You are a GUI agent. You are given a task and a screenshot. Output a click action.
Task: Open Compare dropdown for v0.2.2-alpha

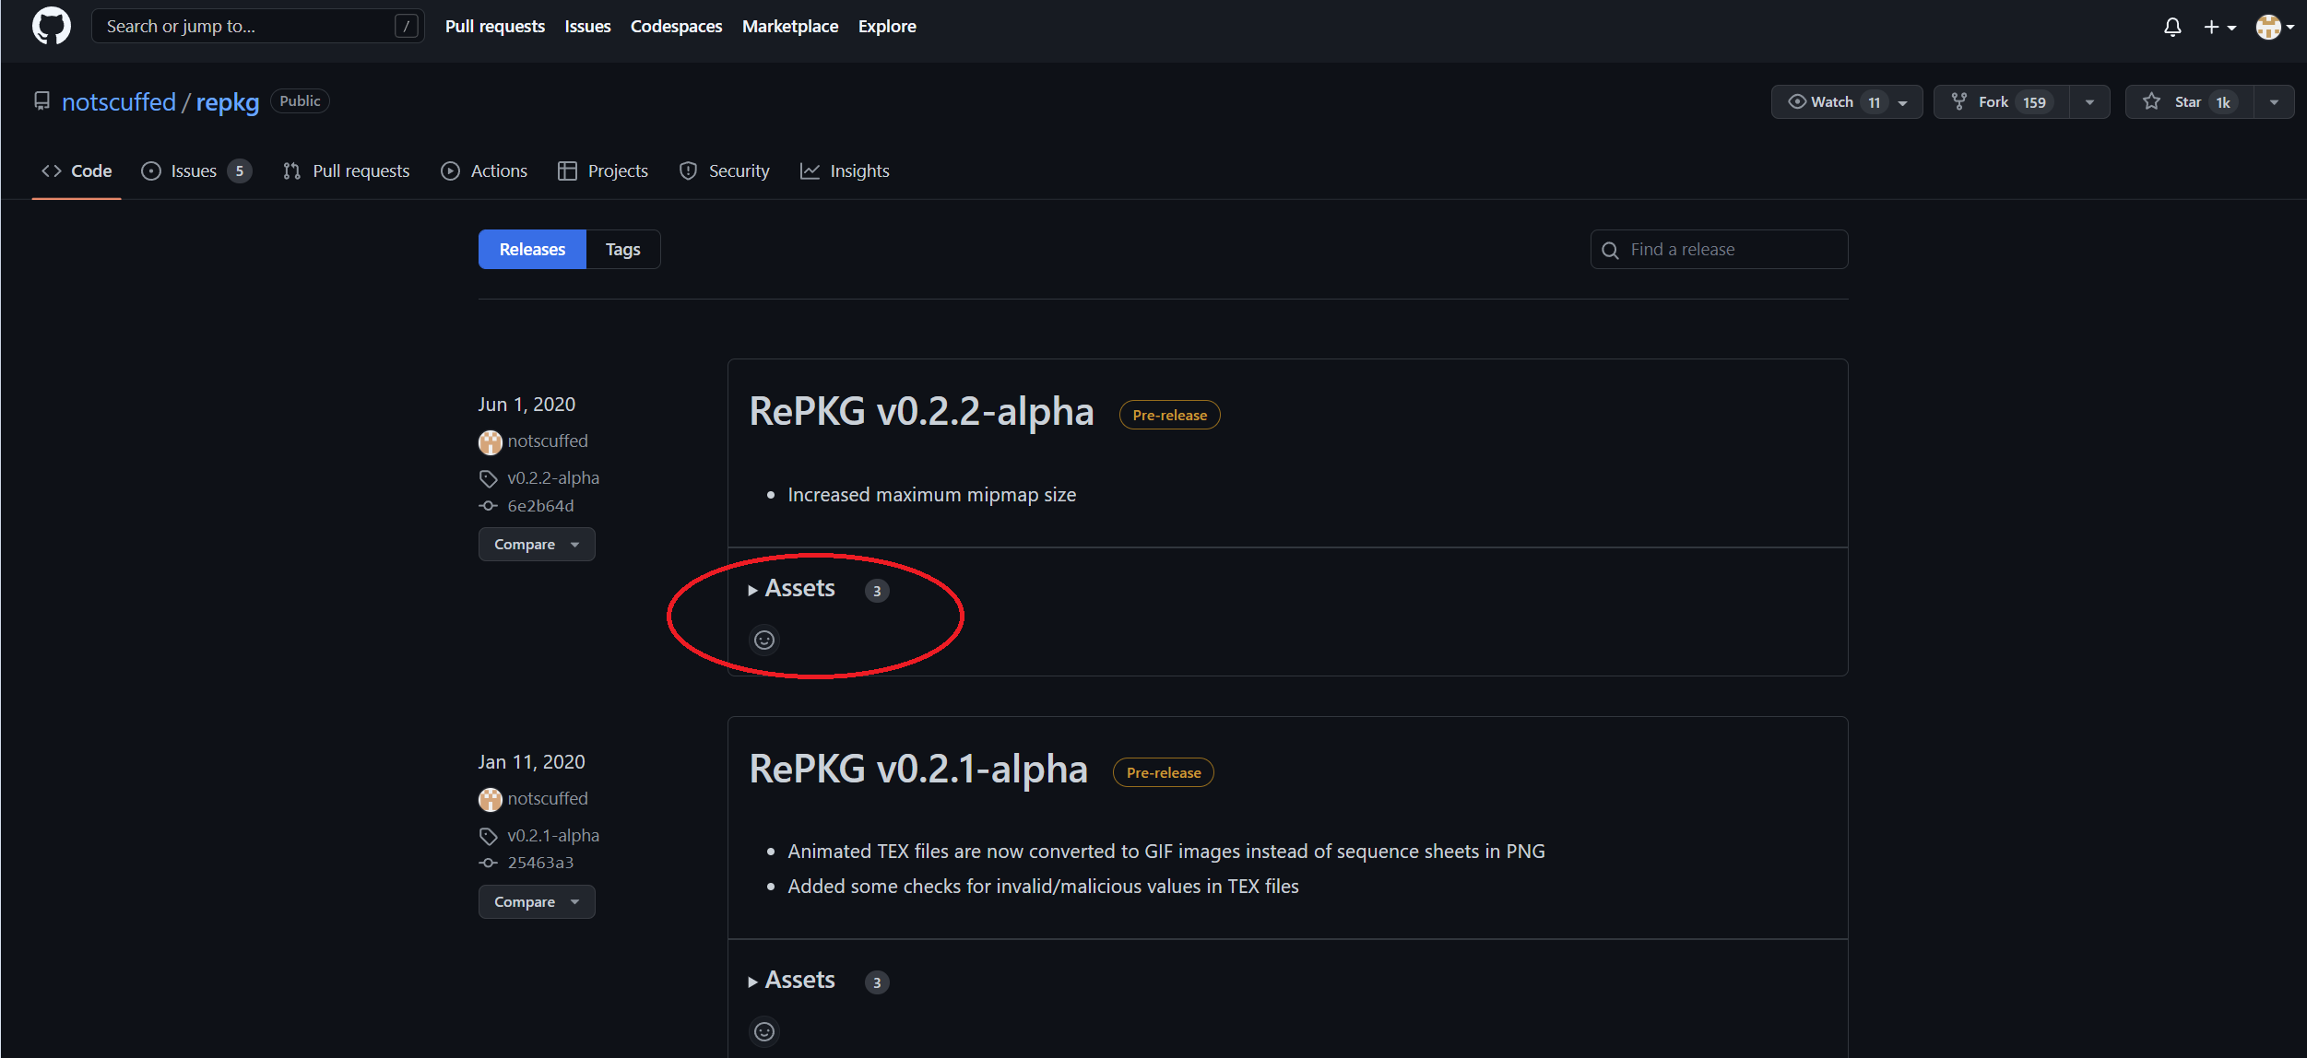click(x=537, y=544)
